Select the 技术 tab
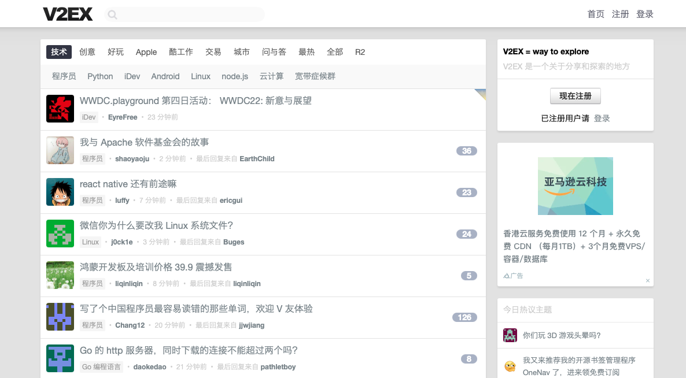Image resolution: width=686 pixels, height=378 pixels. coord(58,52)
